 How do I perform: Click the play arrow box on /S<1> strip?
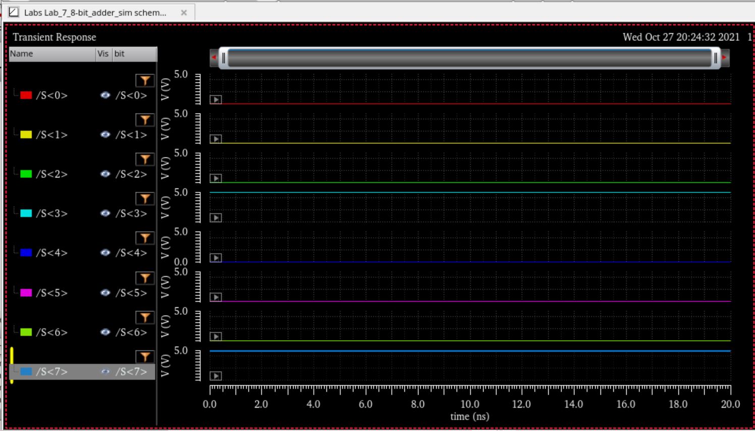pyautogui.click(x=215, y=139)
